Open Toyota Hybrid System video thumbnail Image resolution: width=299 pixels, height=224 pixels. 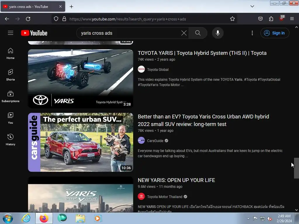point(81,79)
